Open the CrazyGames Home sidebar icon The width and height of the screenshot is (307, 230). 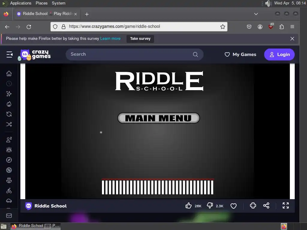(x=9, y=74)
